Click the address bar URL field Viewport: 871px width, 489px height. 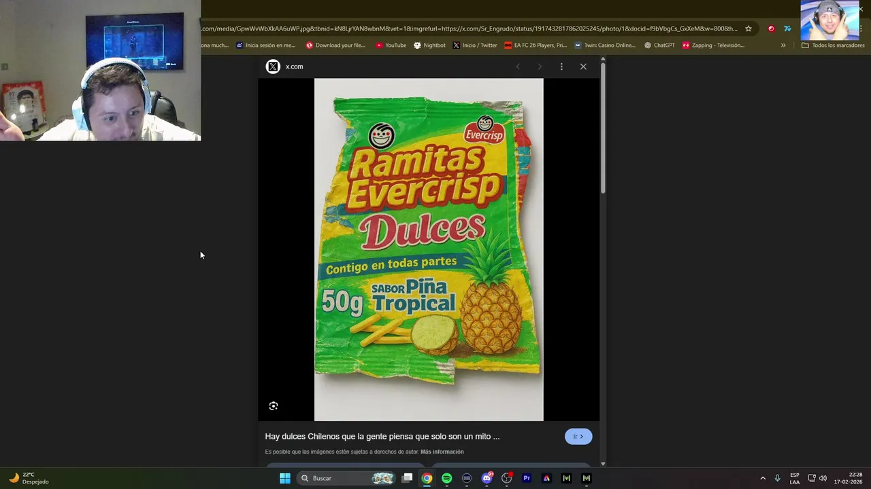pos(470,29)
